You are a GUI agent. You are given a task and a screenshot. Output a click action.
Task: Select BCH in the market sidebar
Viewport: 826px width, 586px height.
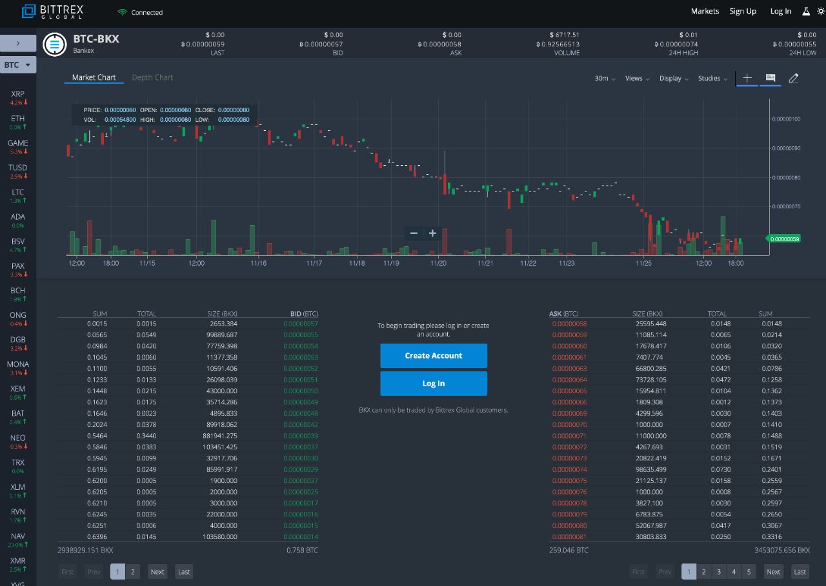18,294
